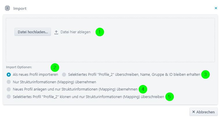The height and width of the screenshot is (120, 221).
Task: Choose 'Selektiertes Profil überschreiben' radio option
Action: pos(64,75)
